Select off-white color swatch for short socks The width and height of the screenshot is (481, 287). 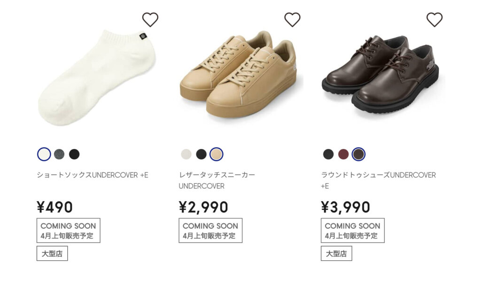point(44,154)
